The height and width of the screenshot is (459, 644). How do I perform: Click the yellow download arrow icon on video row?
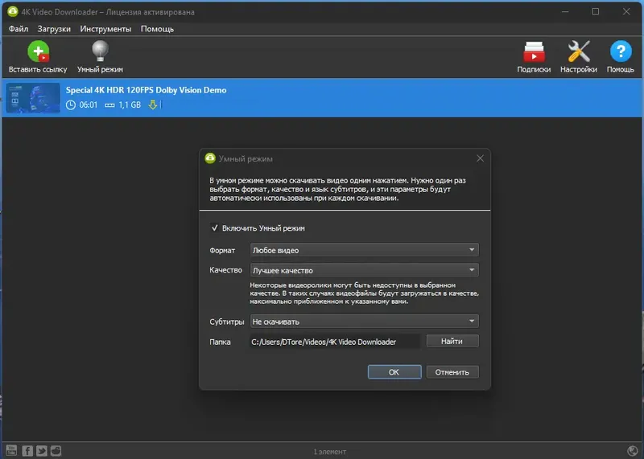pos(153,105)
